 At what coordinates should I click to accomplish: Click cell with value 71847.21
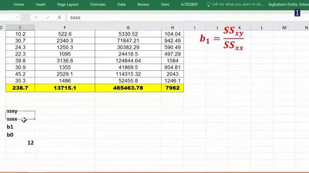pyautogui.click(x=128, y=40)
